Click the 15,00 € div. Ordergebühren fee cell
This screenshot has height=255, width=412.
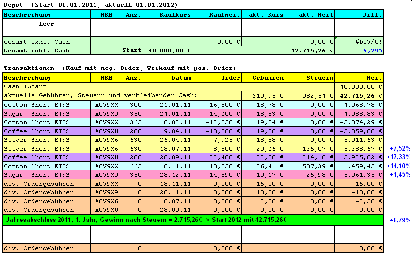click(263, 184)
